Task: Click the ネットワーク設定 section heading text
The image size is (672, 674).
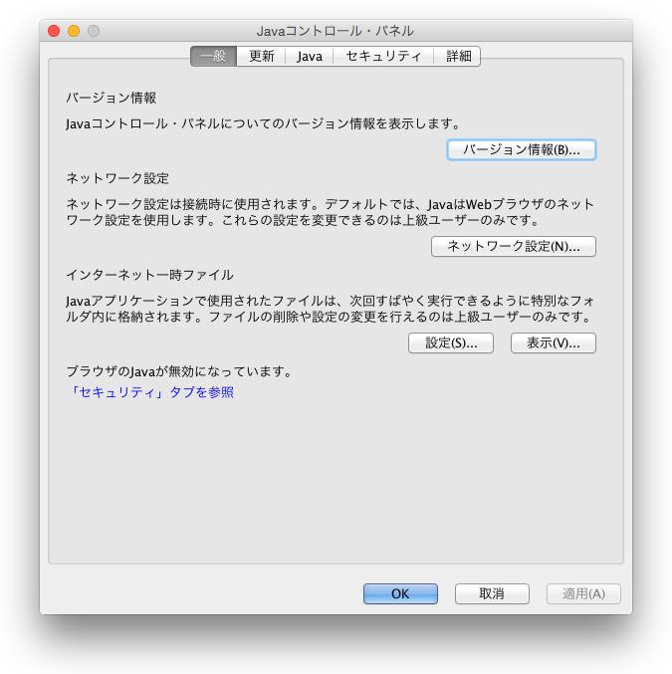Action: click(x=117, y=178)
